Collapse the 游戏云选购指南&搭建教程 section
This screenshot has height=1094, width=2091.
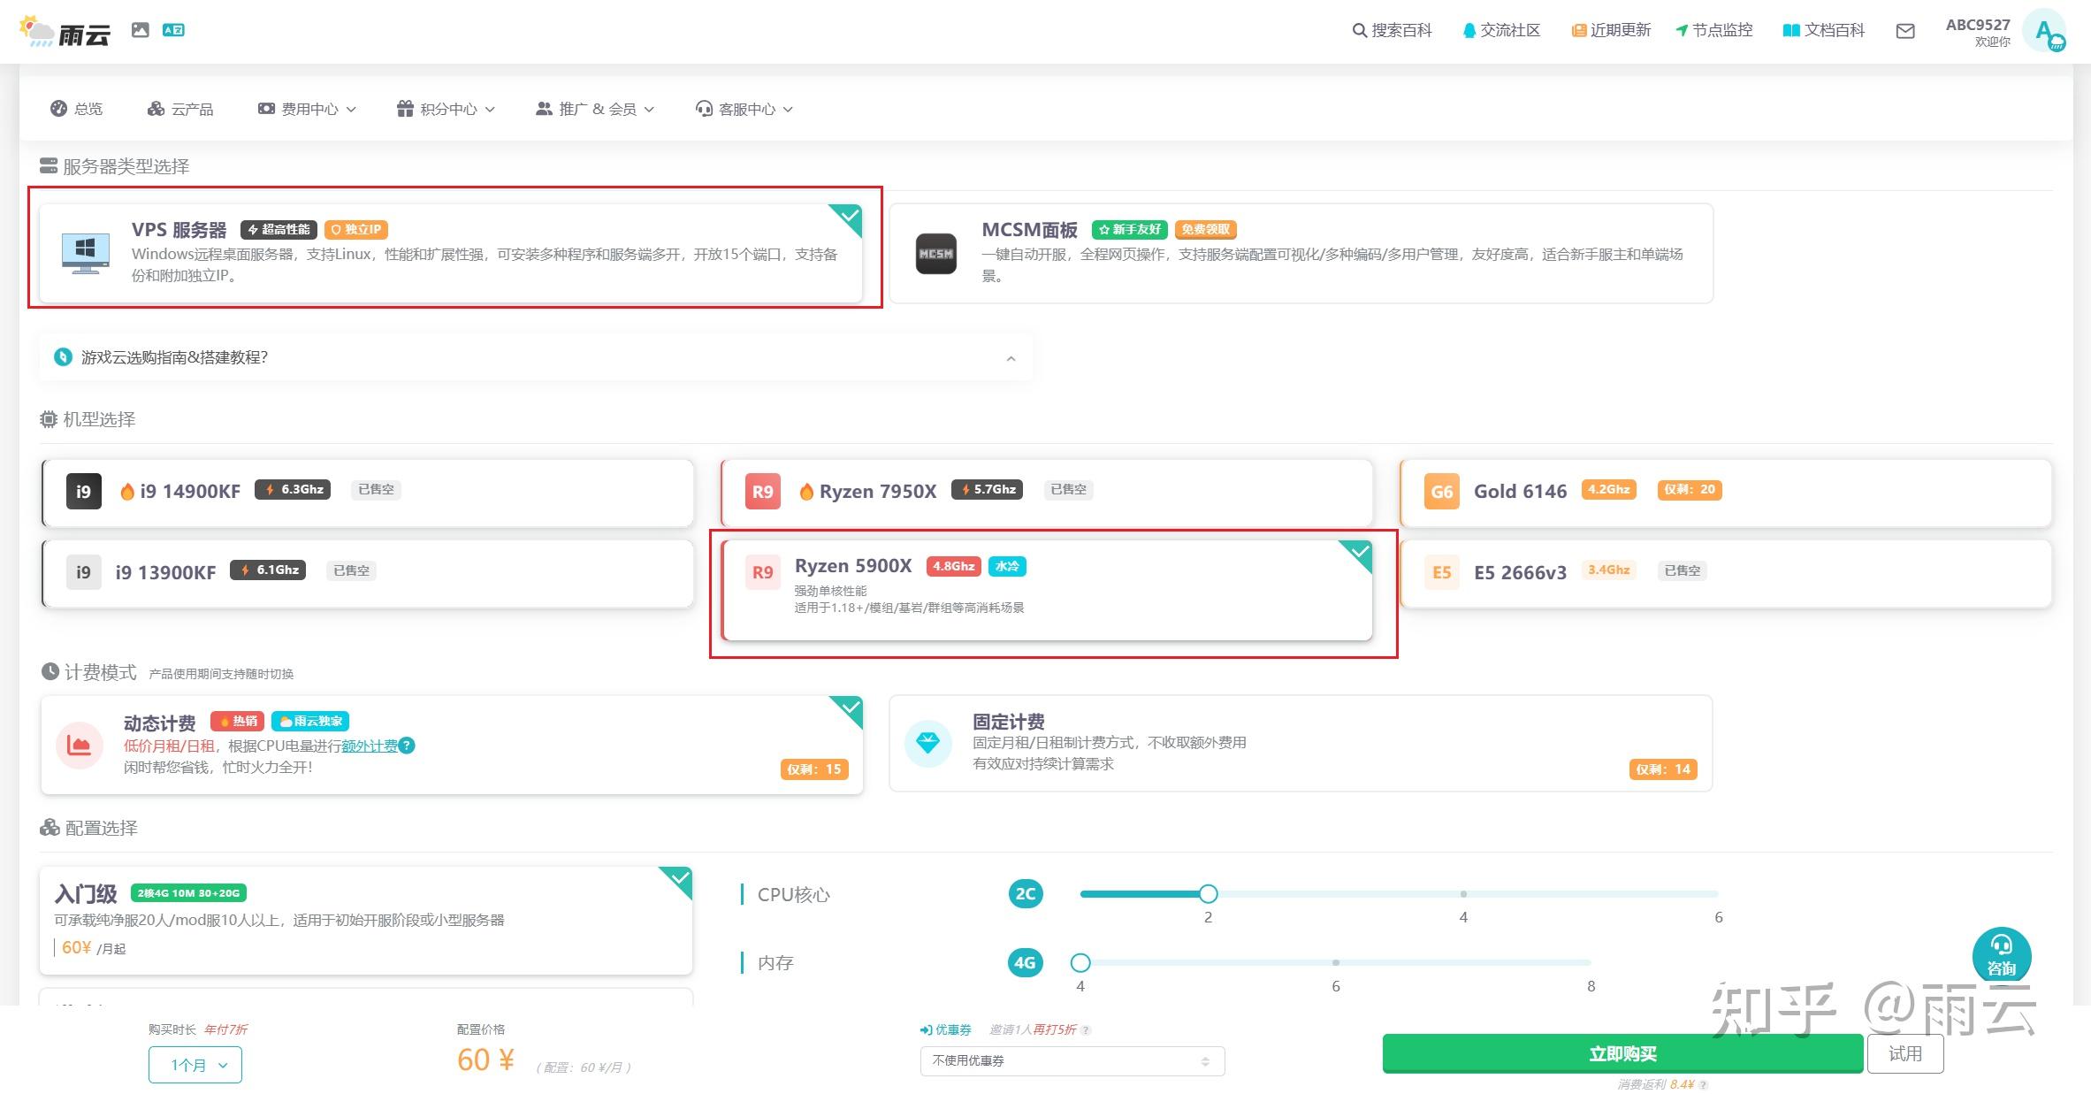1011,357
